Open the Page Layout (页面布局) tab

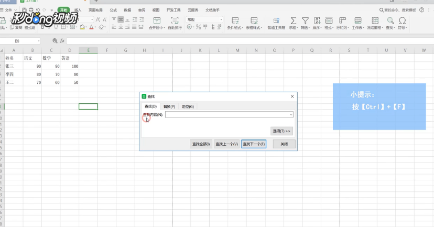[x=95, y=10]
